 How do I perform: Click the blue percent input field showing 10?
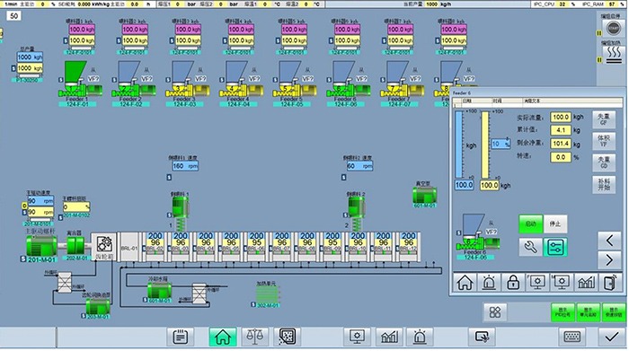tap(501, 144)
